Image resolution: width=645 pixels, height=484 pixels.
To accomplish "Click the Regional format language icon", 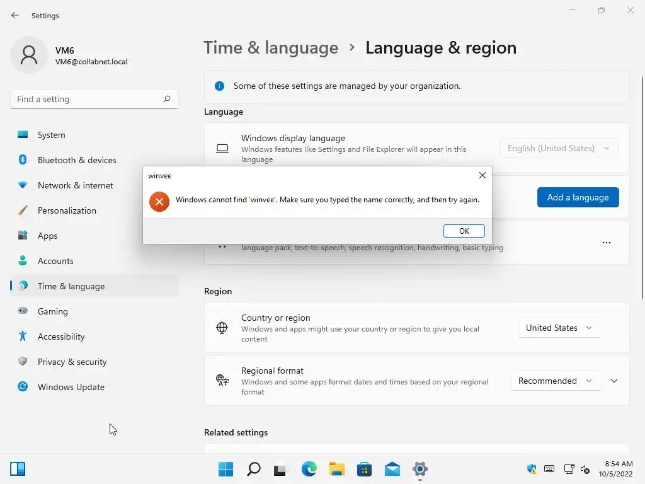I will pyautogui.click(x=222, y=380).
